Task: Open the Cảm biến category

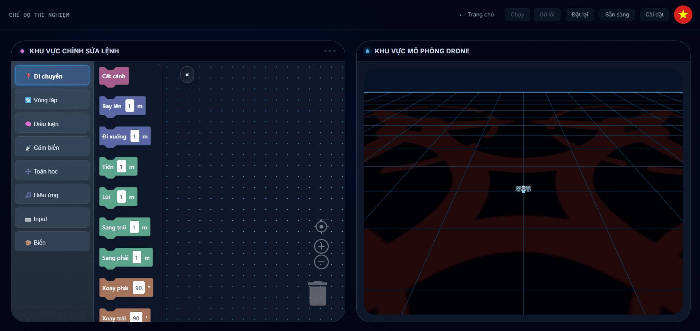Action: click(52, 147)
